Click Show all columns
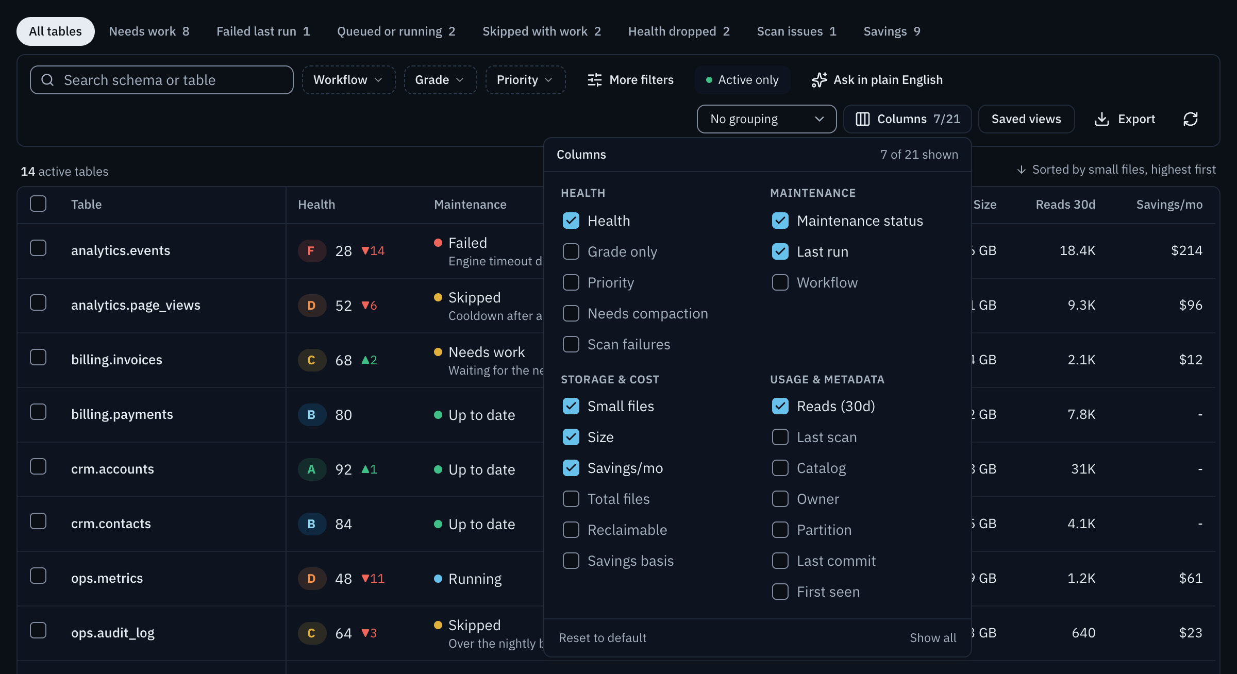 [x=933, y=638]
